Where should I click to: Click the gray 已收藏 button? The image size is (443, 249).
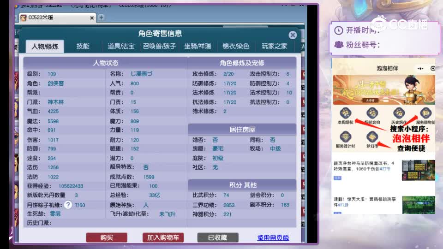[x=218, y=237]
